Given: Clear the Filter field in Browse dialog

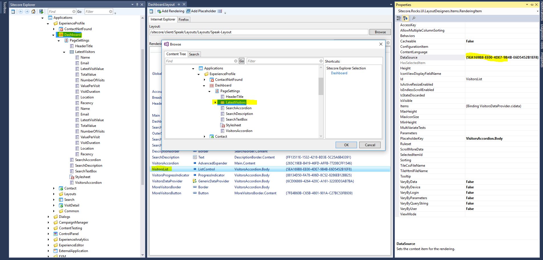Looking at the screenshot, I should pyautogui.click(x=321, y=61).
